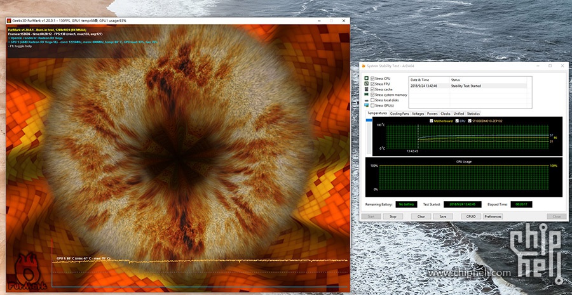Click the CPU Usage graph area
The image size is (572, 295).
pyautogui.click(x=464, y=178)
